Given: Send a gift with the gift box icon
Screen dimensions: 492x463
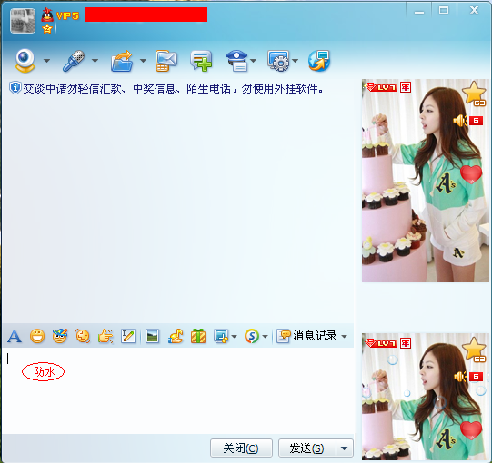Looking at the screenshot, I should 198,336.
